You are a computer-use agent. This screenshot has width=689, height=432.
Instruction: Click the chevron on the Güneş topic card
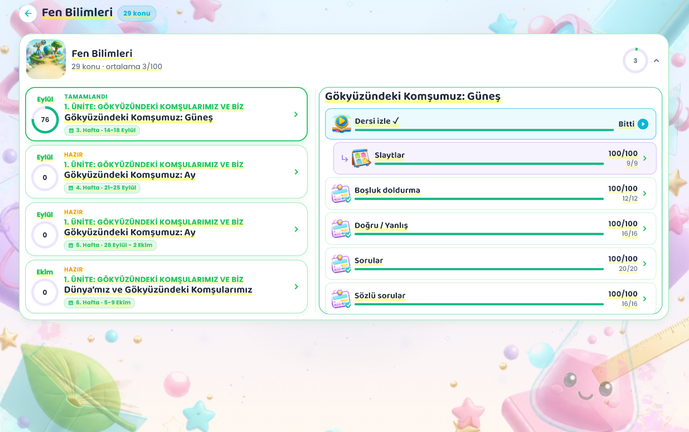[296, 114]
